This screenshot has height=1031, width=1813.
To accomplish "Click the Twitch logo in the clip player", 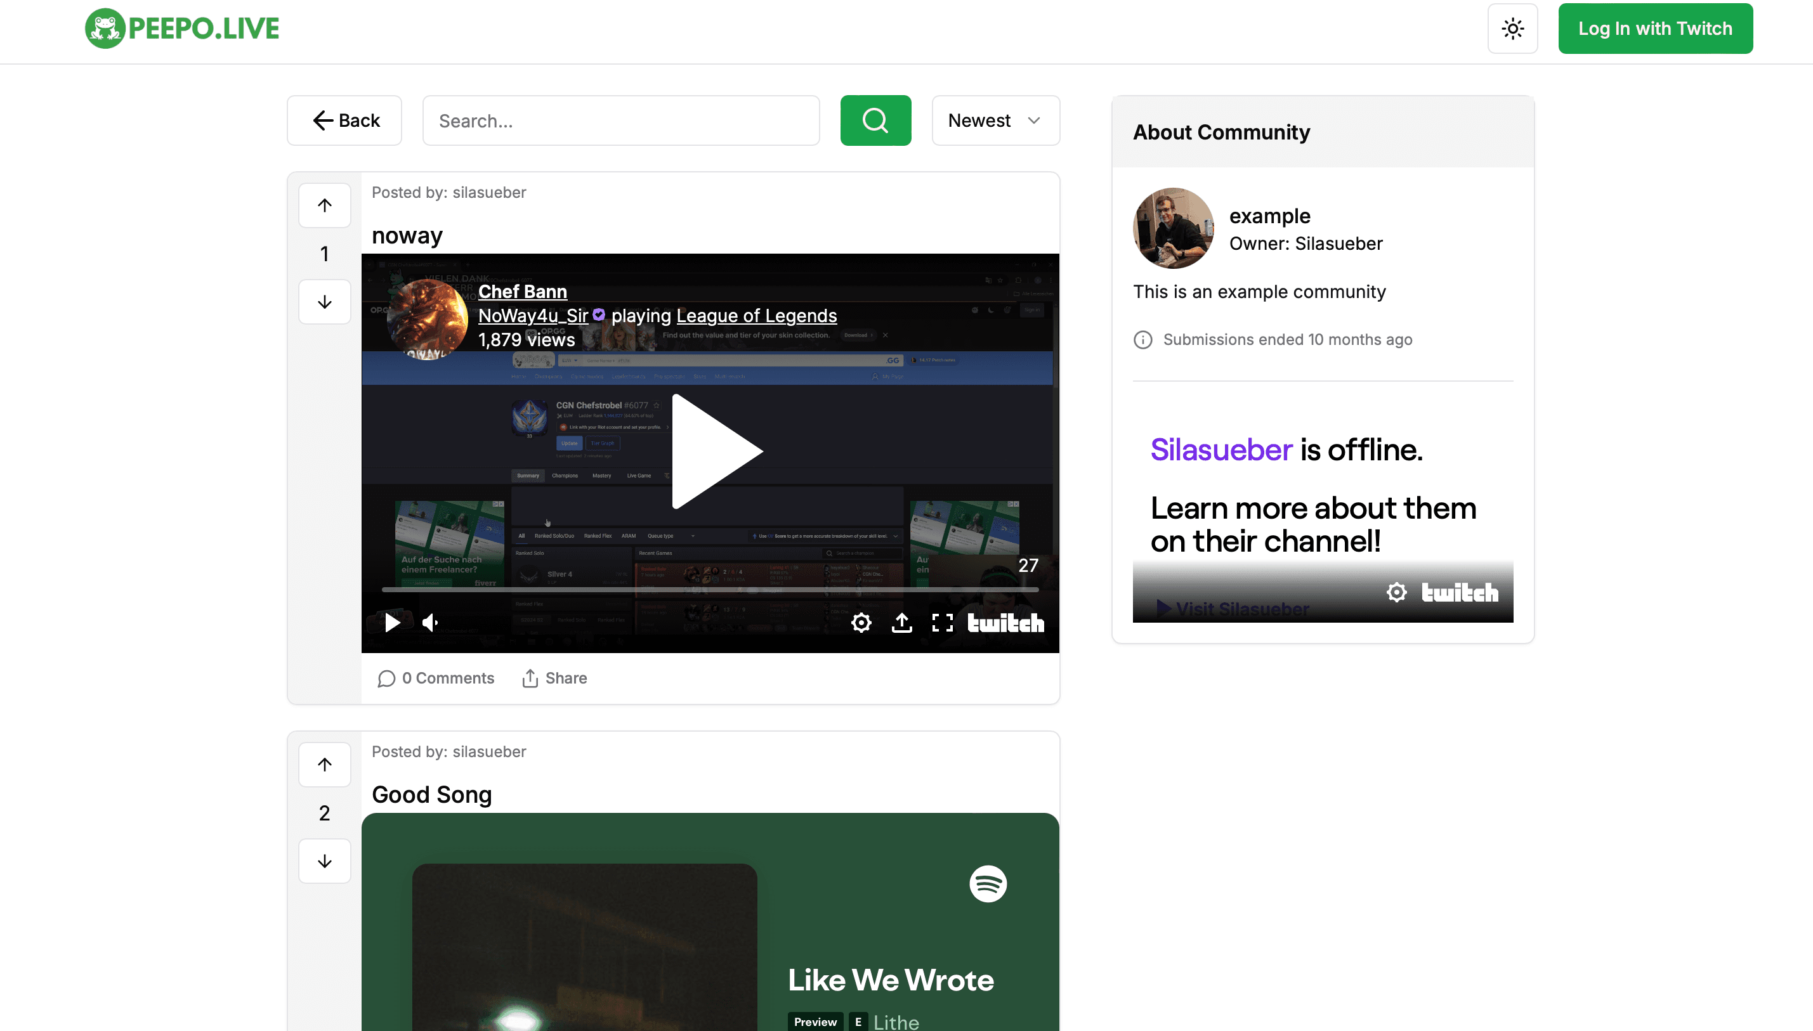I will pos(1005,623).
